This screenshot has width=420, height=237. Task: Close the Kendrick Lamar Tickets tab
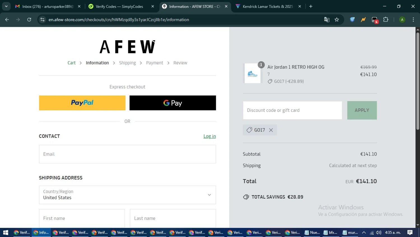coord(300,6)
